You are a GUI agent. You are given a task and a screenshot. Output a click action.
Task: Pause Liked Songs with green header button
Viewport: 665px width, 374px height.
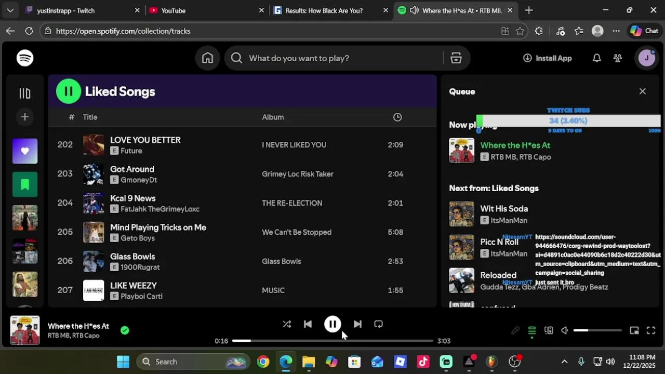click(69, 91)
